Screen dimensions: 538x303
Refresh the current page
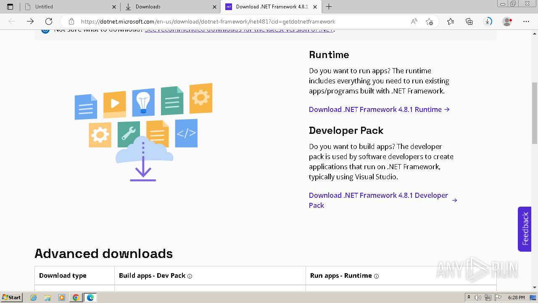coord(49,21)
